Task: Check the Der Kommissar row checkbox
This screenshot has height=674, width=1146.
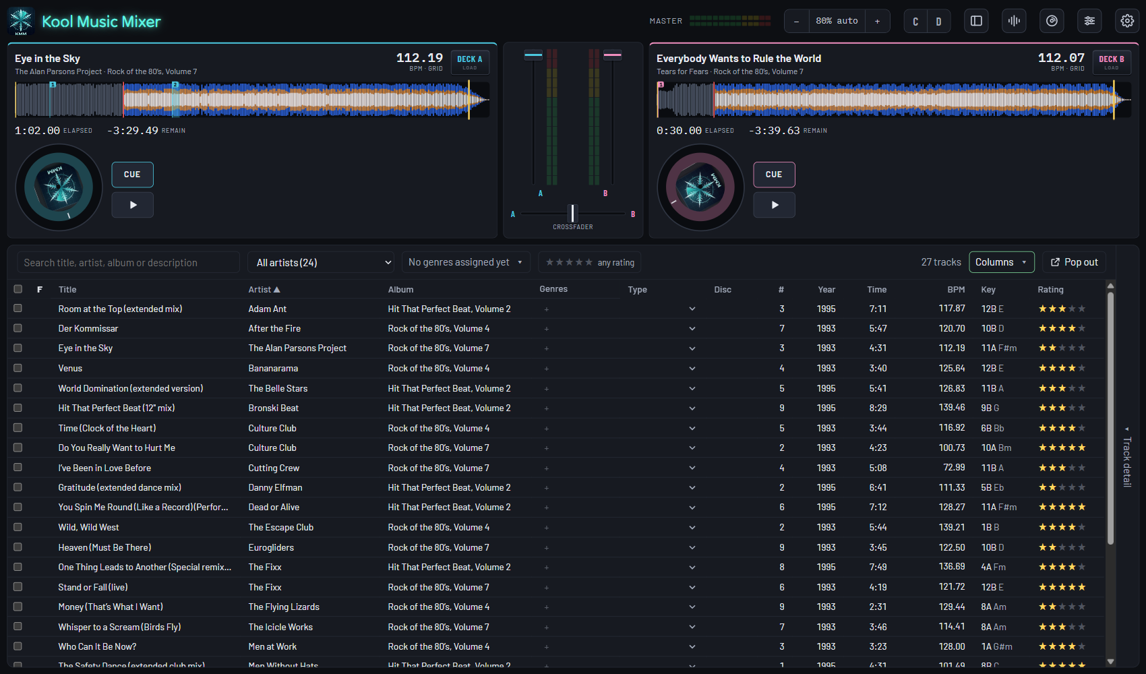Action: (x=18, y=328)
